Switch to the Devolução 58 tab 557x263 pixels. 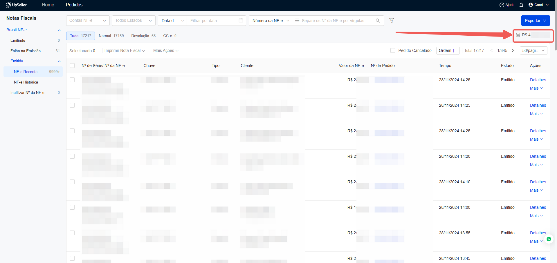click(x=143, y=36)
